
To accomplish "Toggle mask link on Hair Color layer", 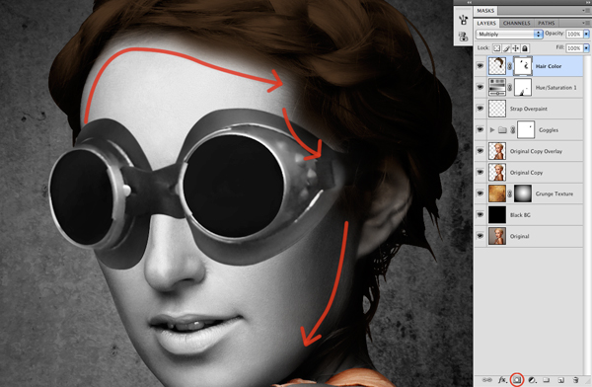I will pos(510,66).
